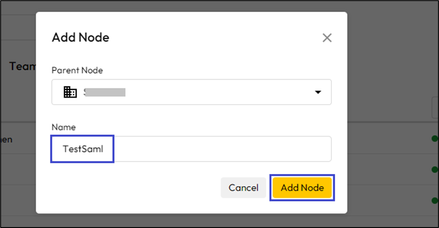Viewport: 439px width, 228px height.
Task: Click the bottom green status dot
Action: coord(435,199)
